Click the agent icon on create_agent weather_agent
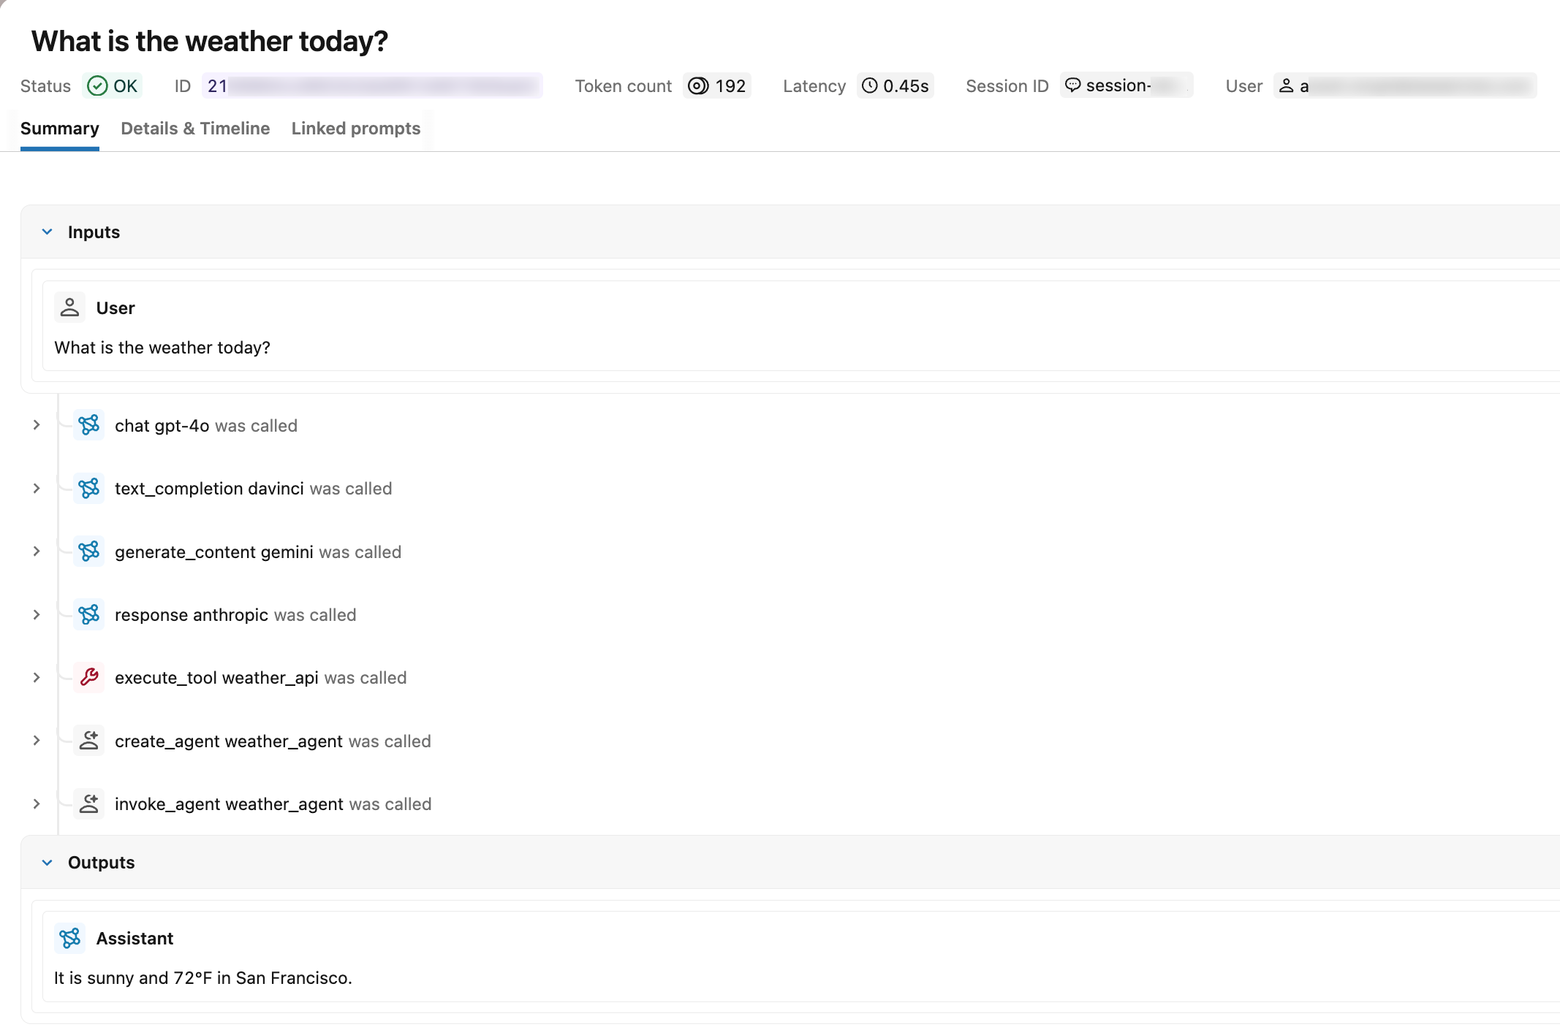Screen dimensions: 1560x1027 coord(88,740)
